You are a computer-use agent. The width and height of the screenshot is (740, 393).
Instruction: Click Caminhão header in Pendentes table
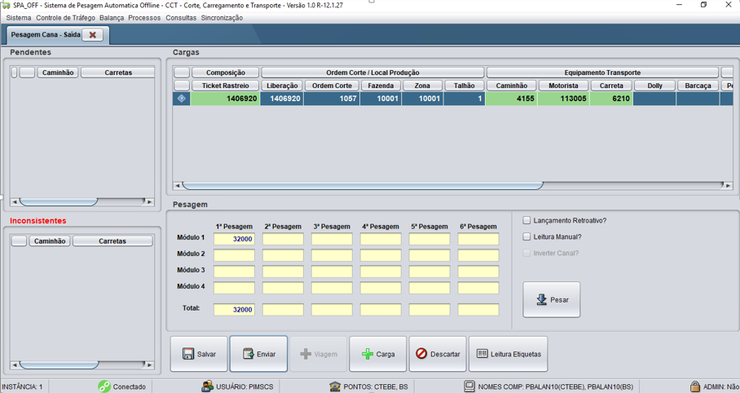tap(58, 73)
